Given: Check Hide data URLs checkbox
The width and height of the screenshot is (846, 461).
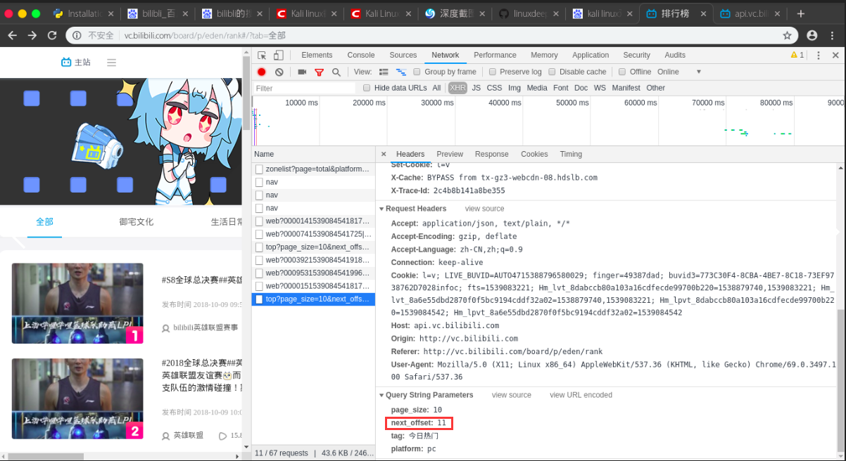Looking at the screenshot, I should [x=367, y=88].
